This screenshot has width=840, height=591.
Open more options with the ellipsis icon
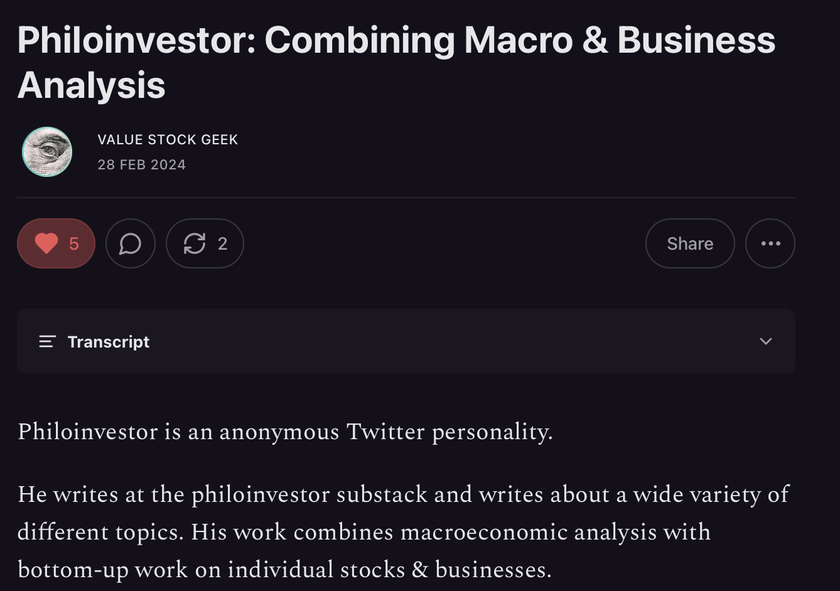(770, 243)
